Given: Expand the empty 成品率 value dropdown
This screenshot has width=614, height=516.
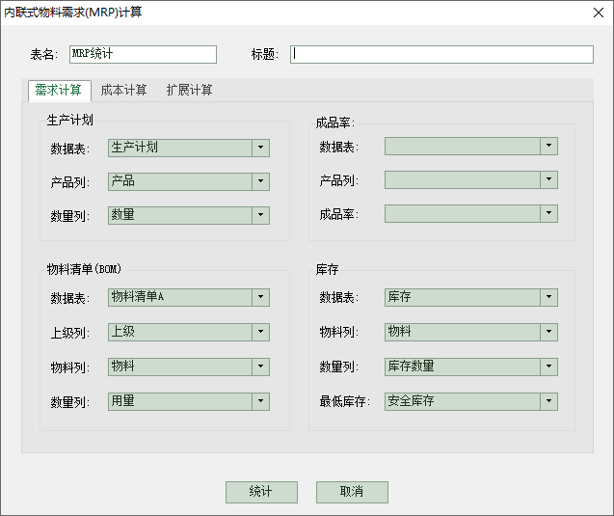Looking at the screenshot, I should [x=547, y=213].
